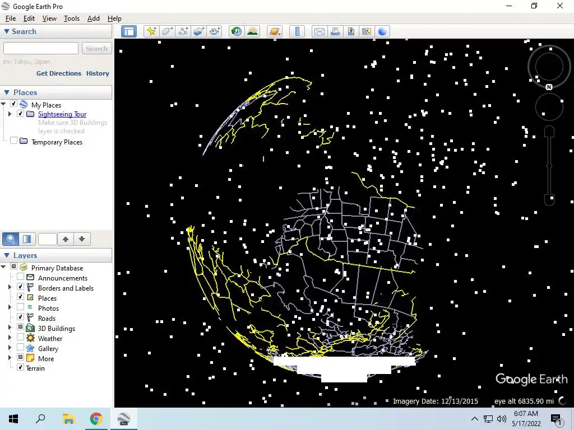Screen dimensions: 574x430
Task: Click the Save Image icon
Action: [351, 31]
